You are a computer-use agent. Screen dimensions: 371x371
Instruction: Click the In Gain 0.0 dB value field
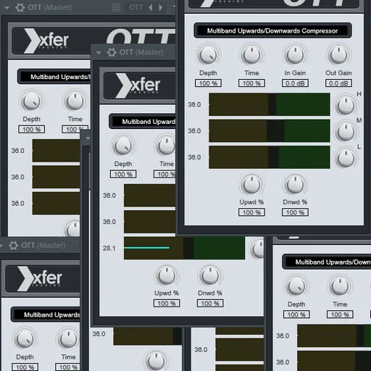(295, 83)
